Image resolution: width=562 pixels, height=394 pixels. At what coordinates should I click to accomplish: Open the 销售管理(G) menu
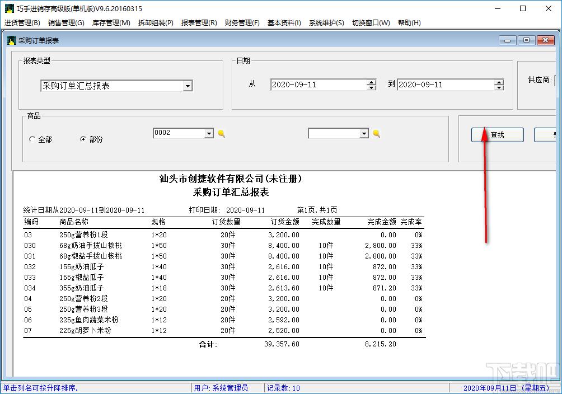pyautogui.click(x=66, y=22)
